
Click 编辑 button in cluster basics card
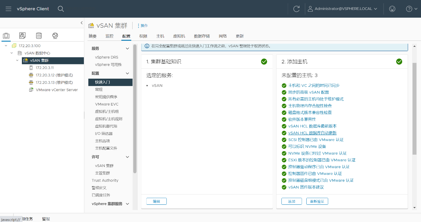click(x=156, y=201)
